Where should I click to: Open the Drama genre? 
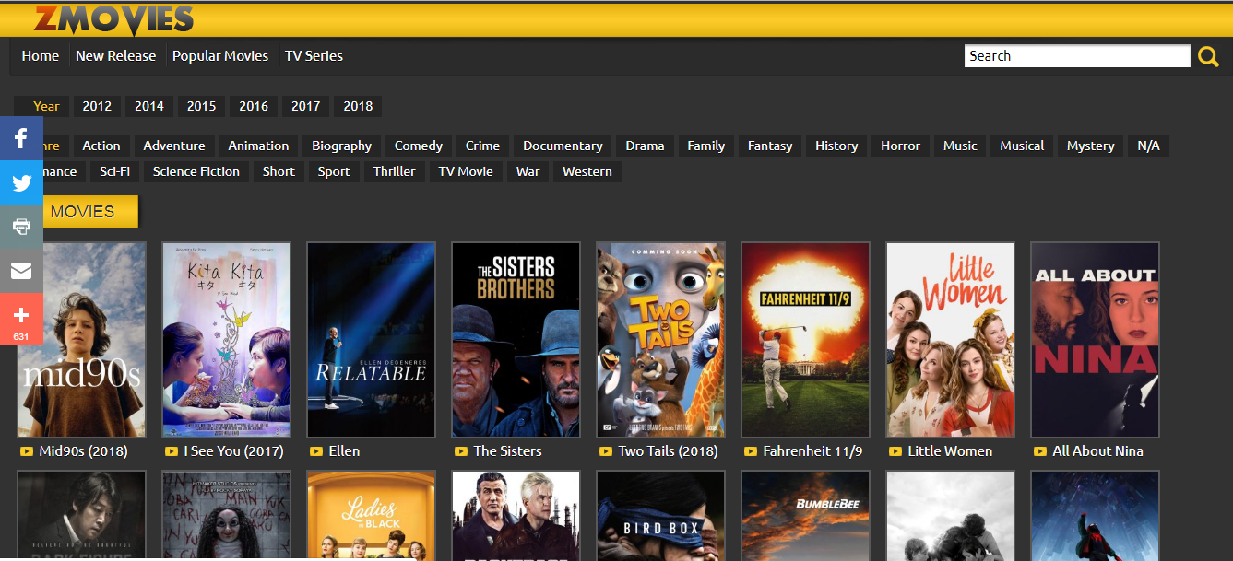(645, 146)
